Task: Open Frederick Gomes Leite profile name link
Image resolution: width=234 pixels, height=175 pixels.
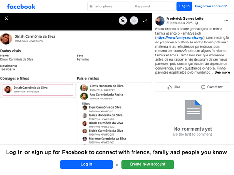Action: [x=185, y=18]
